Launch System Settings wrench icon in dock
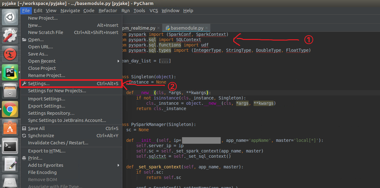Viewport: 380px width, 188px height. tap(10, 35)
